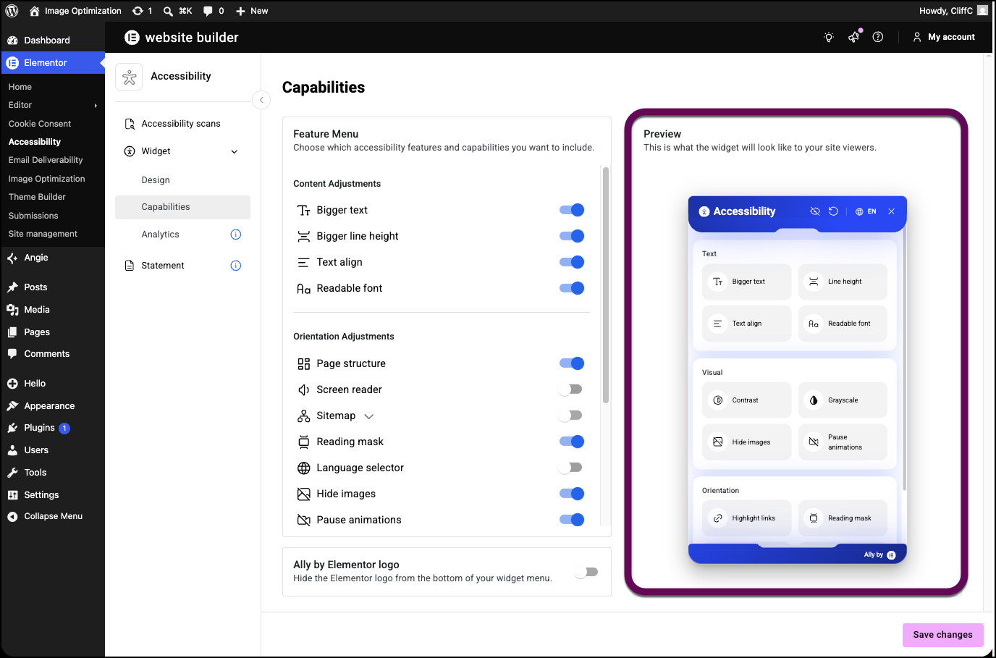This screenshot has height=658, width=996.
Task: Click the Readable font card in preview
Action: (843, 324)
